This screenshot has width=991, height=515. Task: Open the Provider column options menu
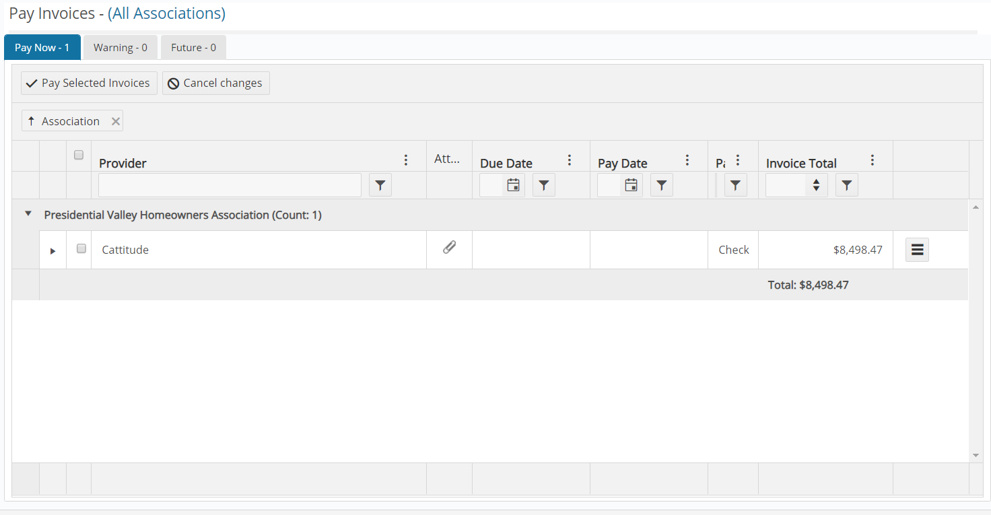pyautogui.click(x=406, y=160)
